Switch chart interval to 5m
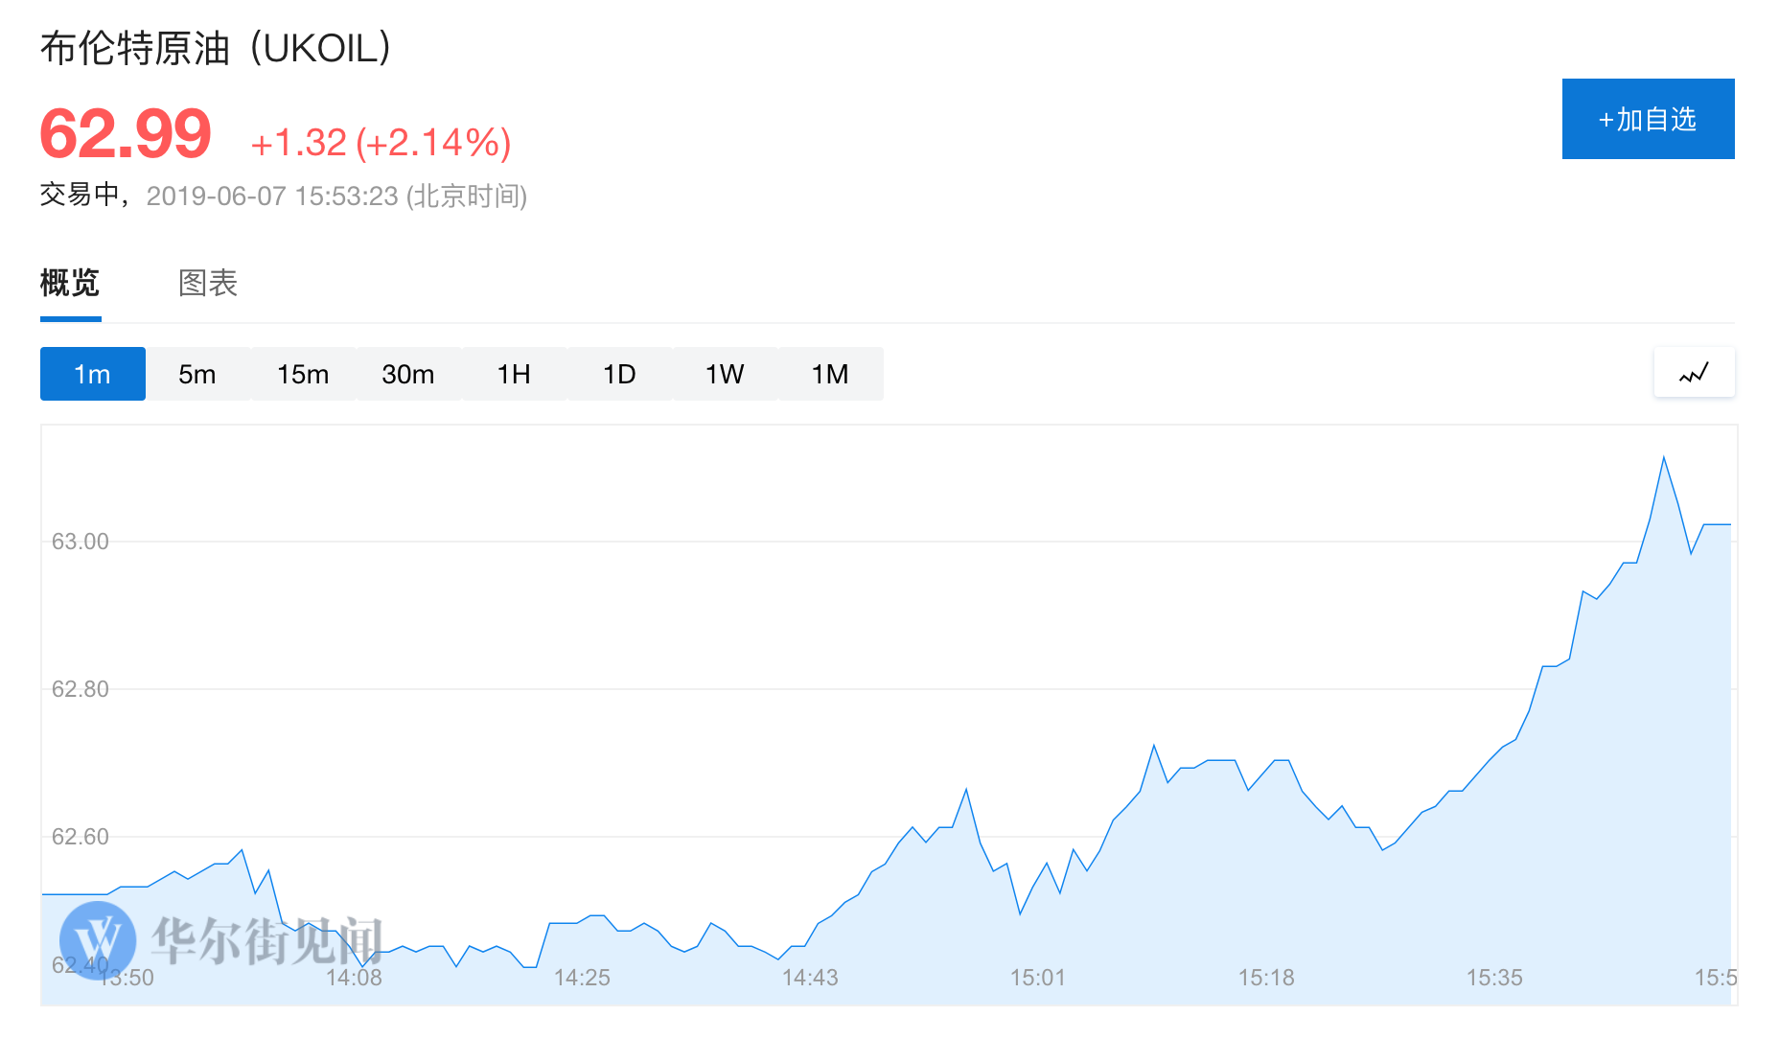This screenshot has width=1779, height=1039. coord(197,374)
